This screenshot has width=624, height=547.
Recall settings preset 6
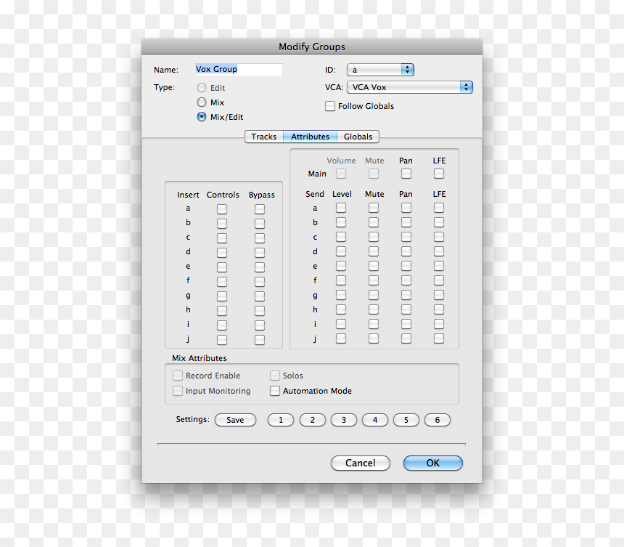coord(438,420)
